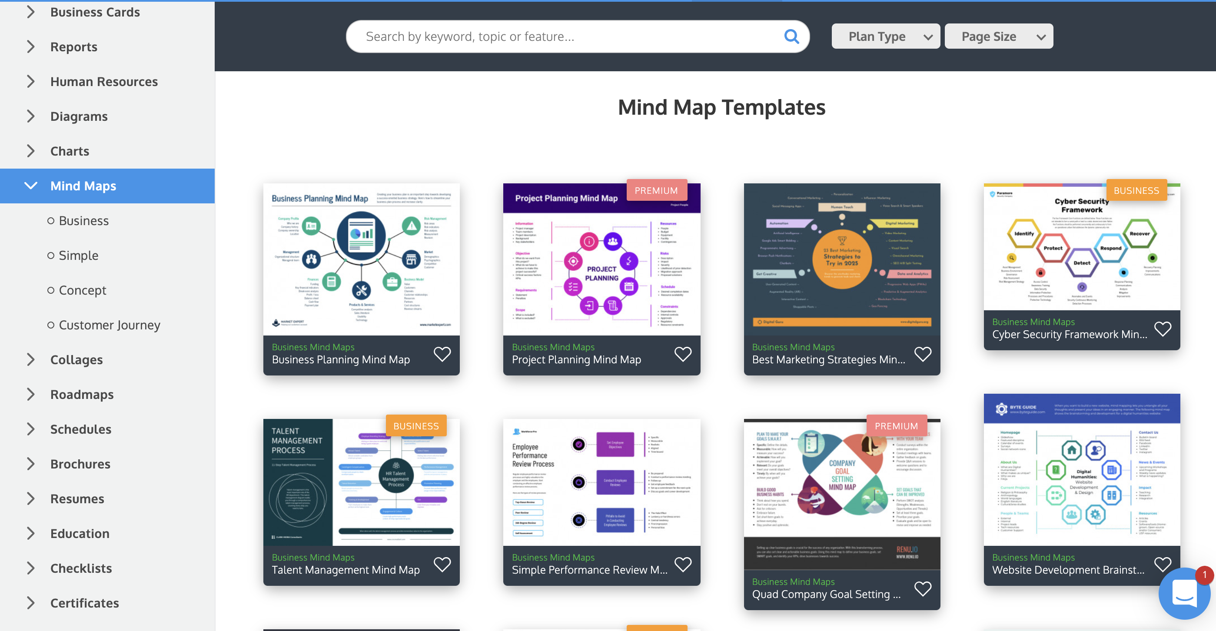Select the Simple subcategory under Mind Maps

(79, 255)
